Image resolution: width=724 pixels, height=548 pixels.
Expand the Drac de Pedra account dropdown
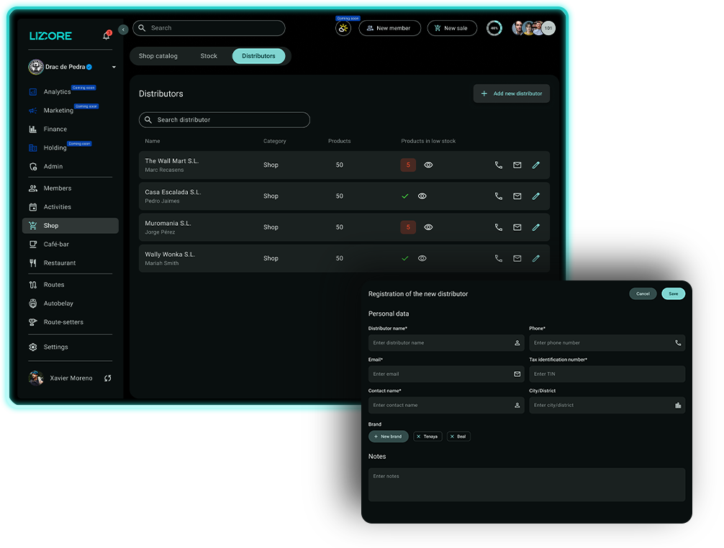pyautogui.click(x=114, y=68)
